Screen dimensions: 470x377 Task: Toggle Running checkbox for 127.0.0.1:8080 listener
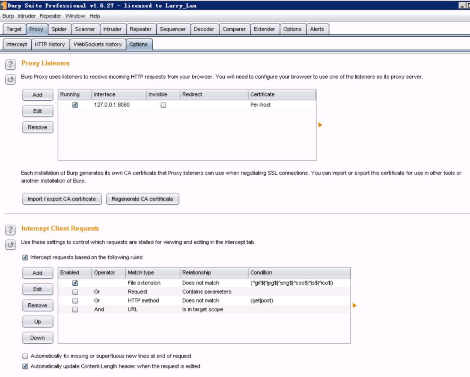(x=75, y=105)
